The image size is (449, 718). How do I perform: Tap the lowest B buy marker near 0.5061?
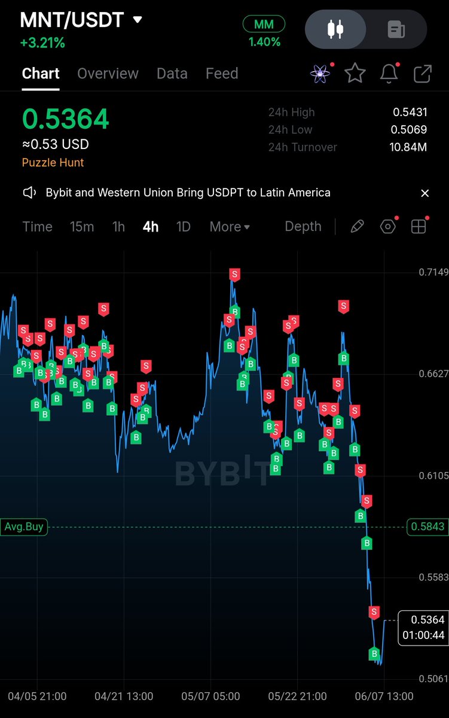pos(374,654)
